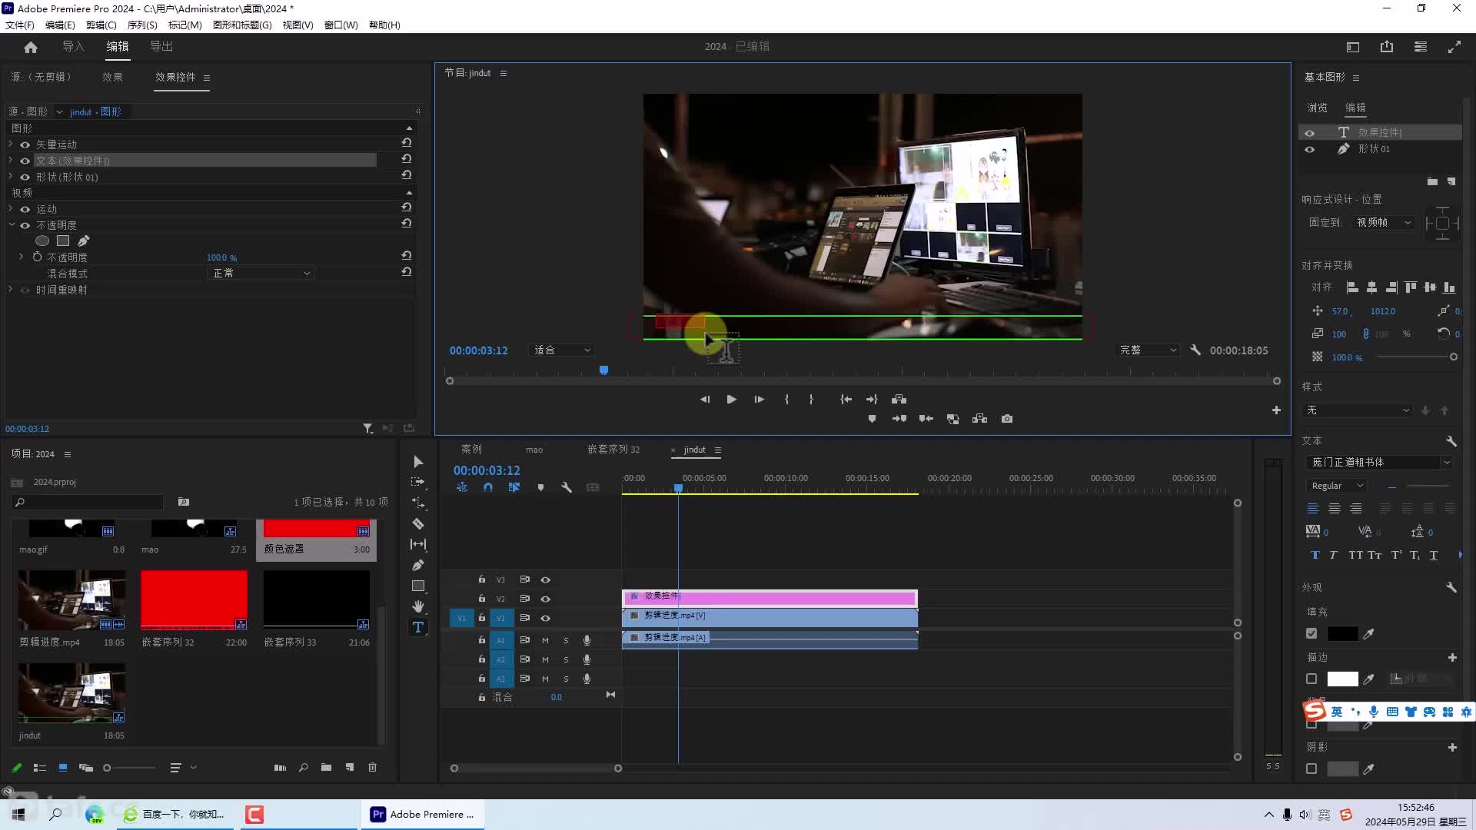Open the 混合模式 正常 blend mode dropdown
Image resolution: width=1476 pixels, height=830 pixels.
261,273
